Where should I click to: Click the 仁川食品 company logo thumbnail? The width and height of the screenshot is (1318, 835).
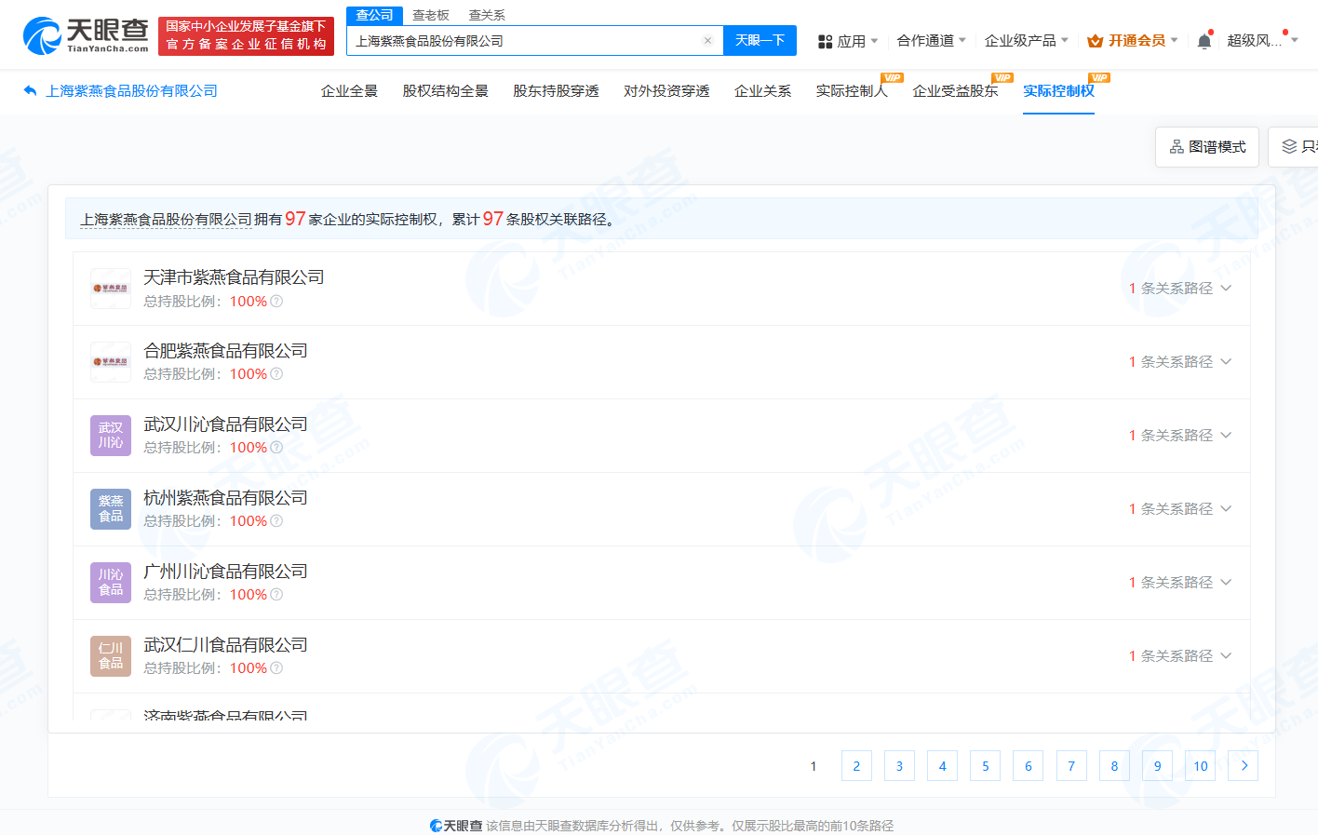coord(111,655)
